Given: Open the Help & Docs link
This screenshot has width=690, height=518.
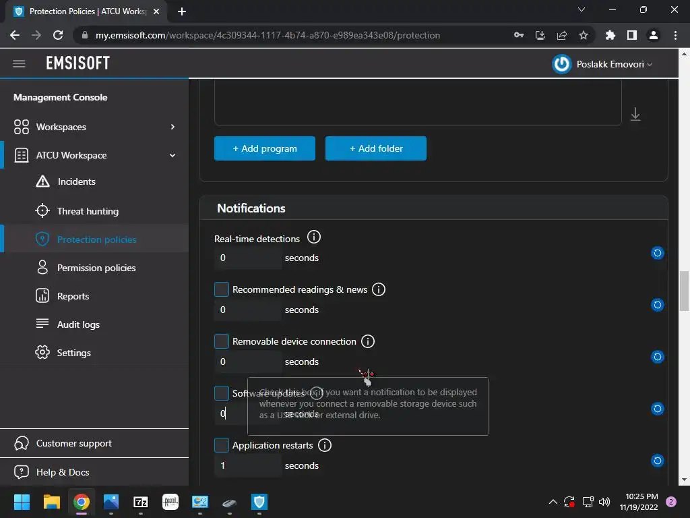Looking at the screenshot, I should coord(63,472).
